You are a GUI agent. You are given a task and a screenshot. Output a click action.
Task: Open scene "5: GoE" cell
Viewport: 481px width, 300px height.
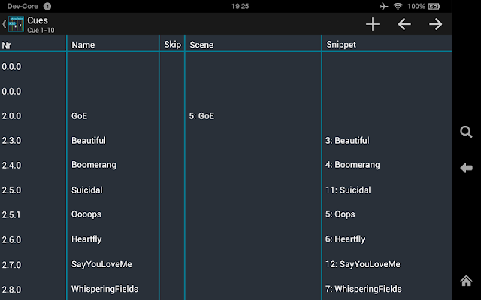point(203,116)
